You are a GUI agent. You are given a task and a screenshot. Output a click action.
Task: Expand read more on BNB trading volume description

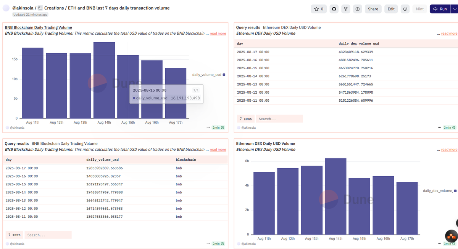pyautogui.click(x=218, y=33)
